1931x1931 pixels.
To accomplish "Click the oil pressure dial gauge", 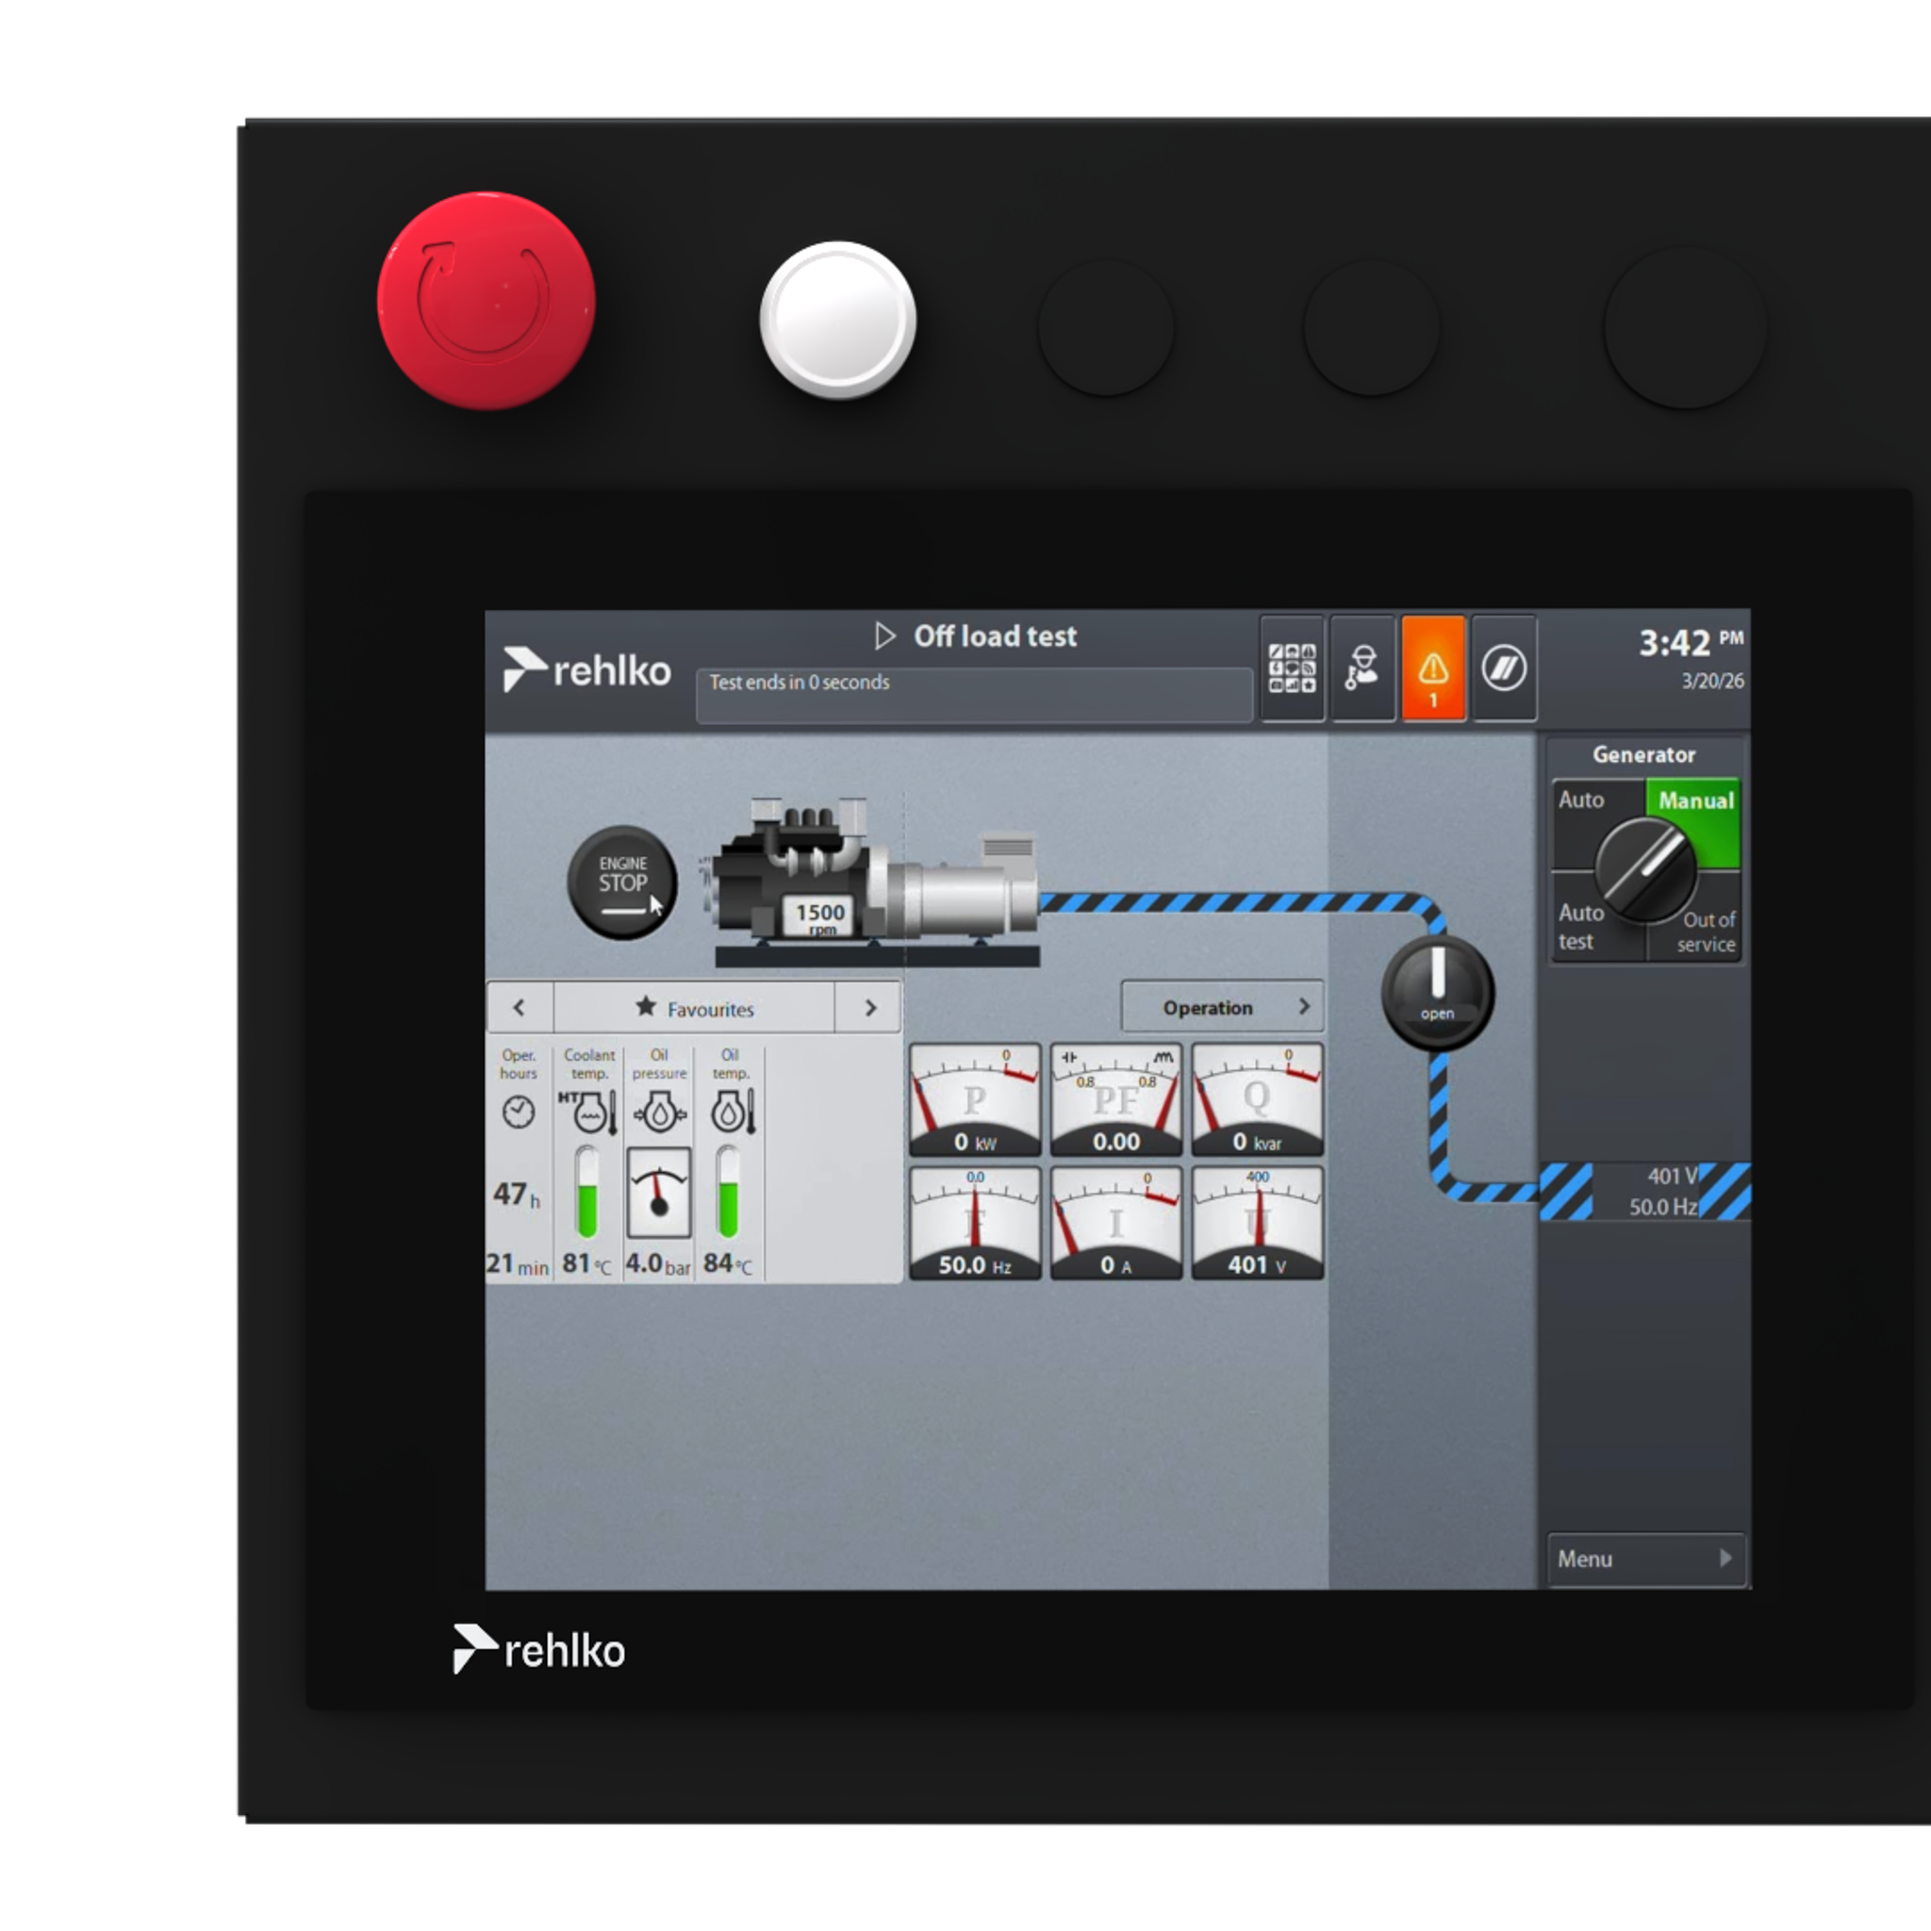I will 659,1193.
